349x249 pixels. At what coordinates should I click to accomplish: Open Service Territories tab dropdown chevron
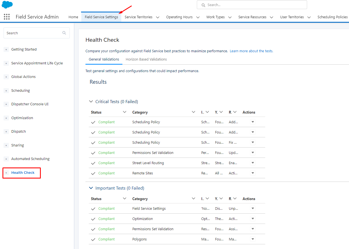158,17
